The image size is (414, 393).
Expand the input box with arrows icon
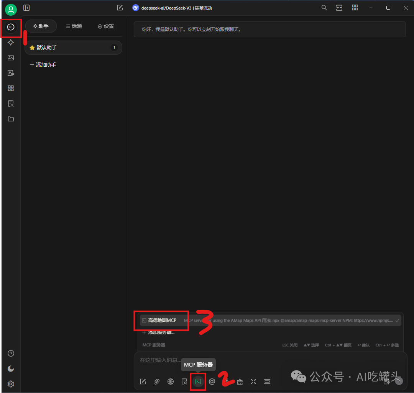253,382
